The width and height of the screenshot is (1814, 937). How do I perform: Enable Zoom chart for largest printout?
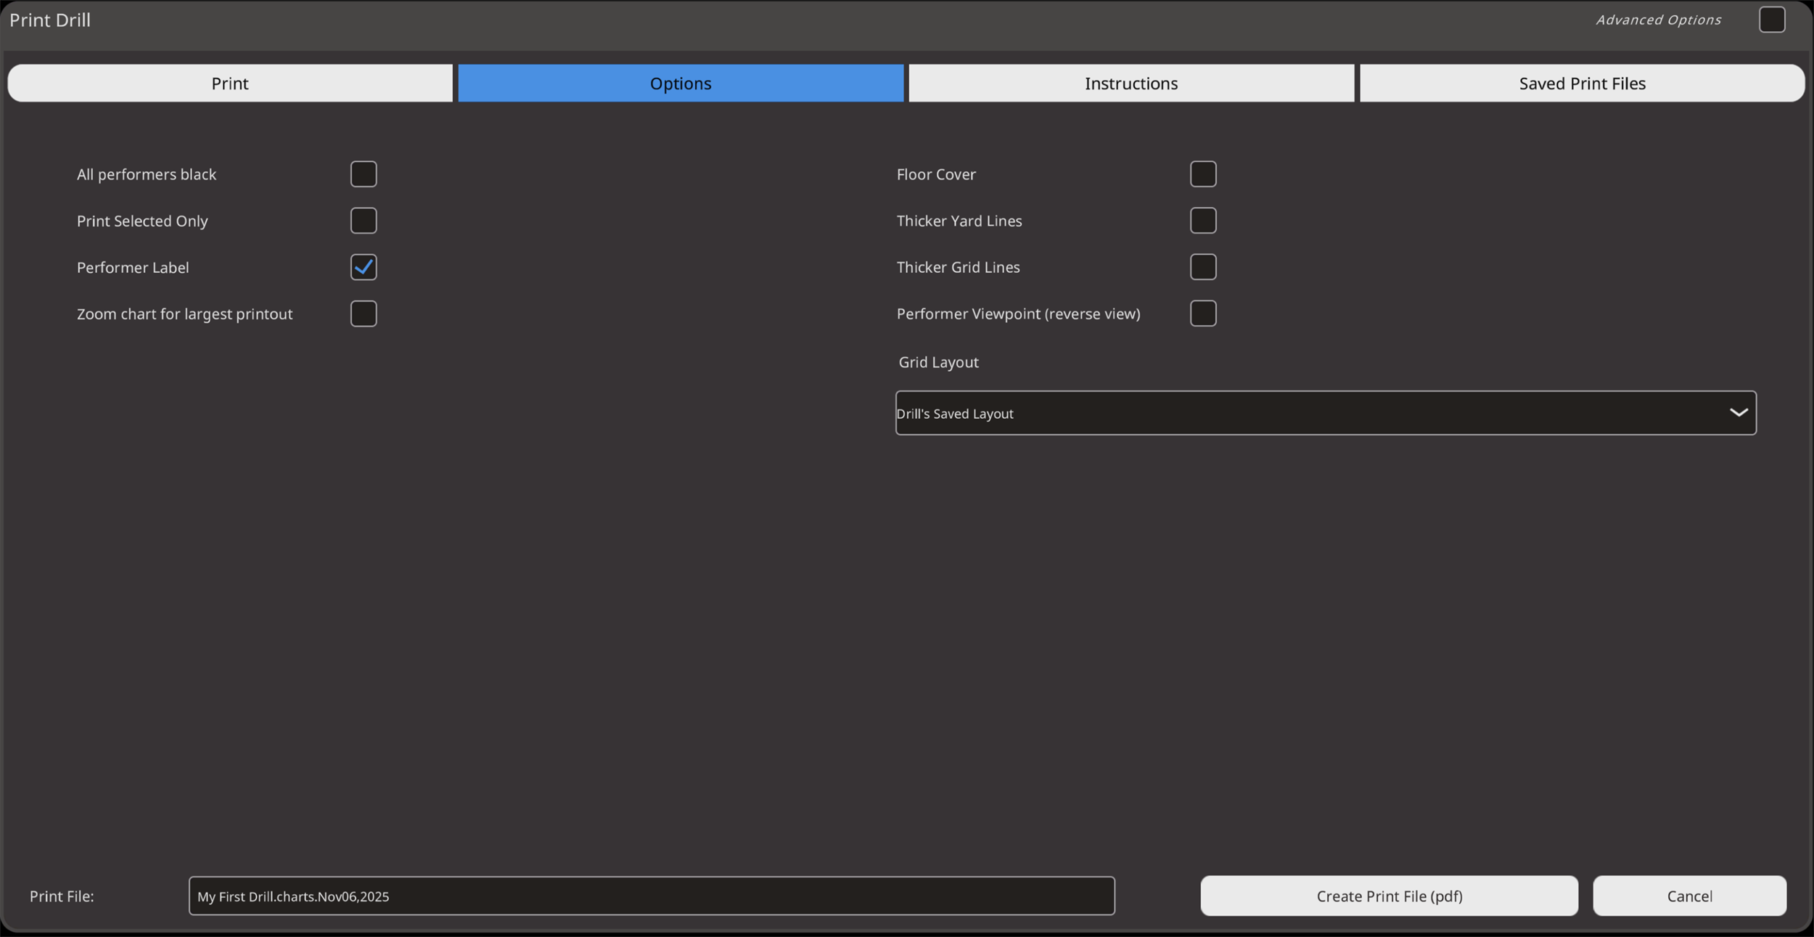click(364, 314)
